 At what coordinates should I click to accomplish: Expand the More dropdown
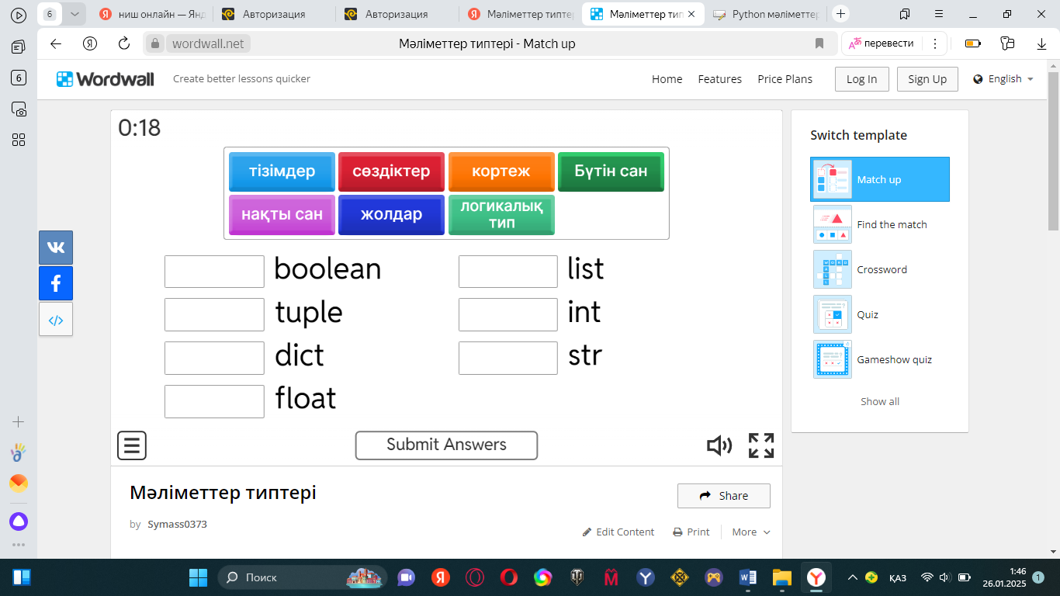tap(751, 532)
